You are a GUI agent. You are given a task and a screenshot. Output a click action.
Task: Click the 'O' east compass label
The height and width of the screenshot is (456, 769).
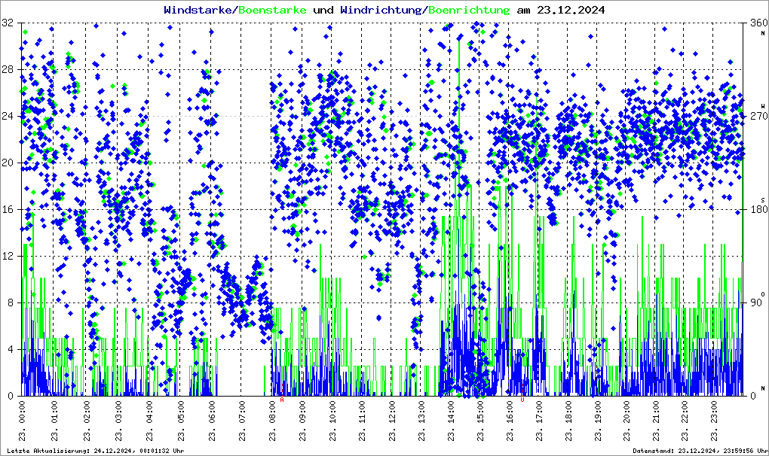point(763,293)
